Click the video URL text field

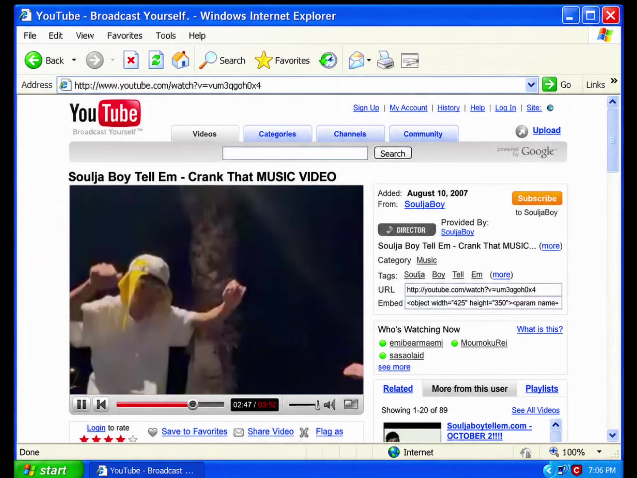coord(484,289)
